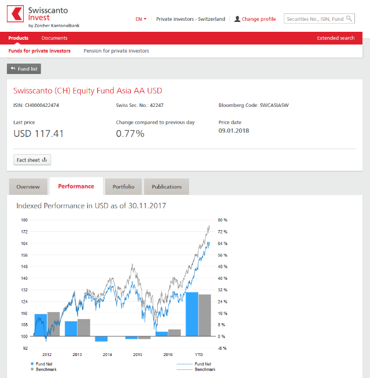The width and height of the screenshot is (370, 378).
Task: Open the Publications tab
Action: click(x=166, y=187)
